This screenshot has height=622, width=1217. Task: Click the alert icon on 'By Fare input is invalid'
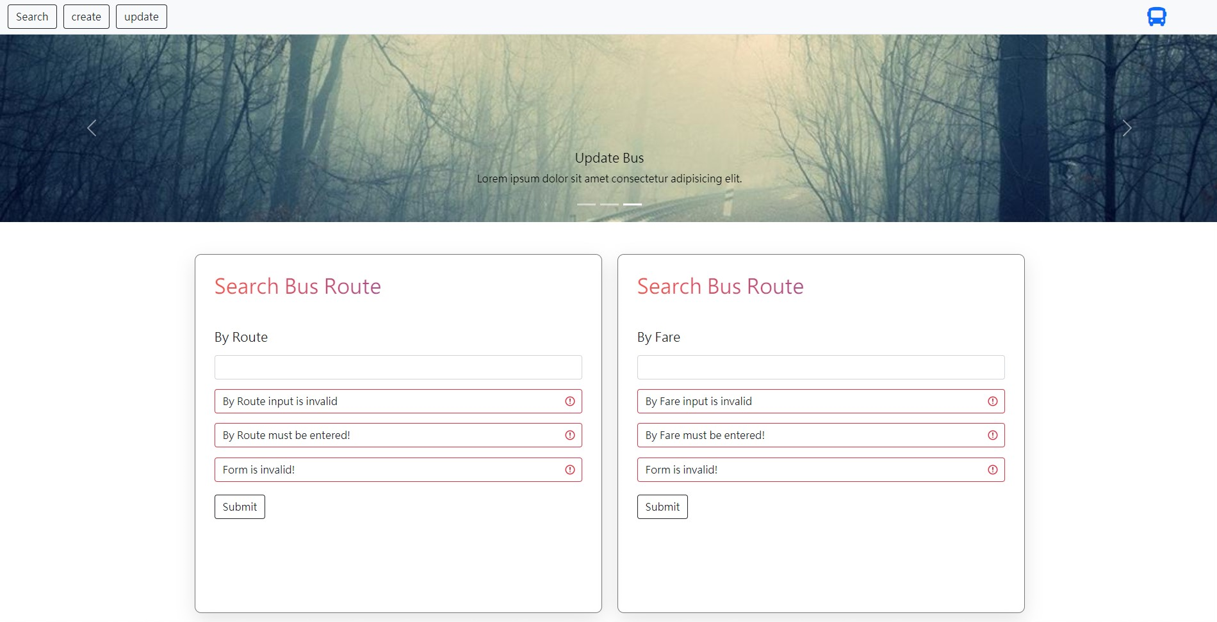pos(992,401)
